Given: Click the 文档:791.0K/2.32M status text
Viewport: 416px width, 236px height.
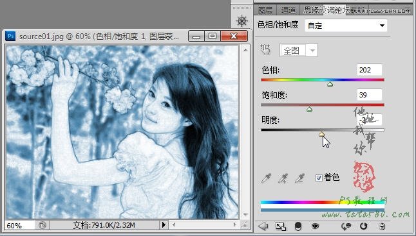Looking at the screenshot, I should click(x=104, y=225).
